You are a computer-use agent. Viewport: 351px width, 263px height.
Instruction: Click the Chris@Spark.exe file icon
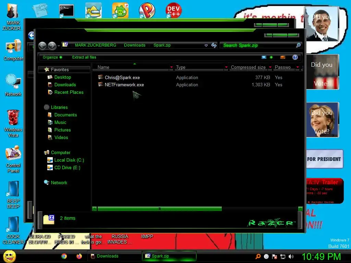click(100, 77)
